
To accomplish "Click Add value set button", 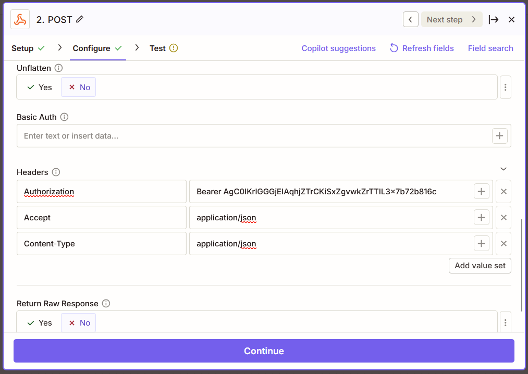I will [x=480, y=266].
